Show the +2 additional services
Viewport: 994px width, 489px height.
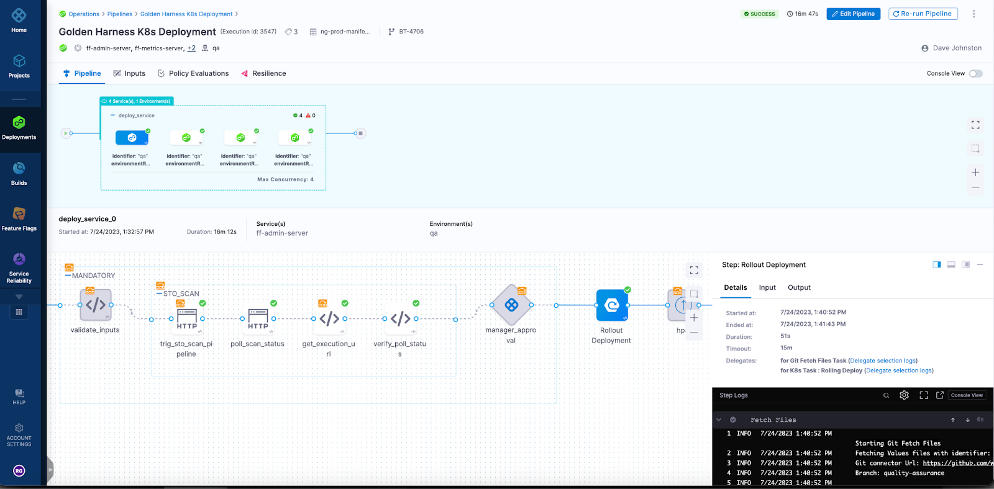pos(191,48)
